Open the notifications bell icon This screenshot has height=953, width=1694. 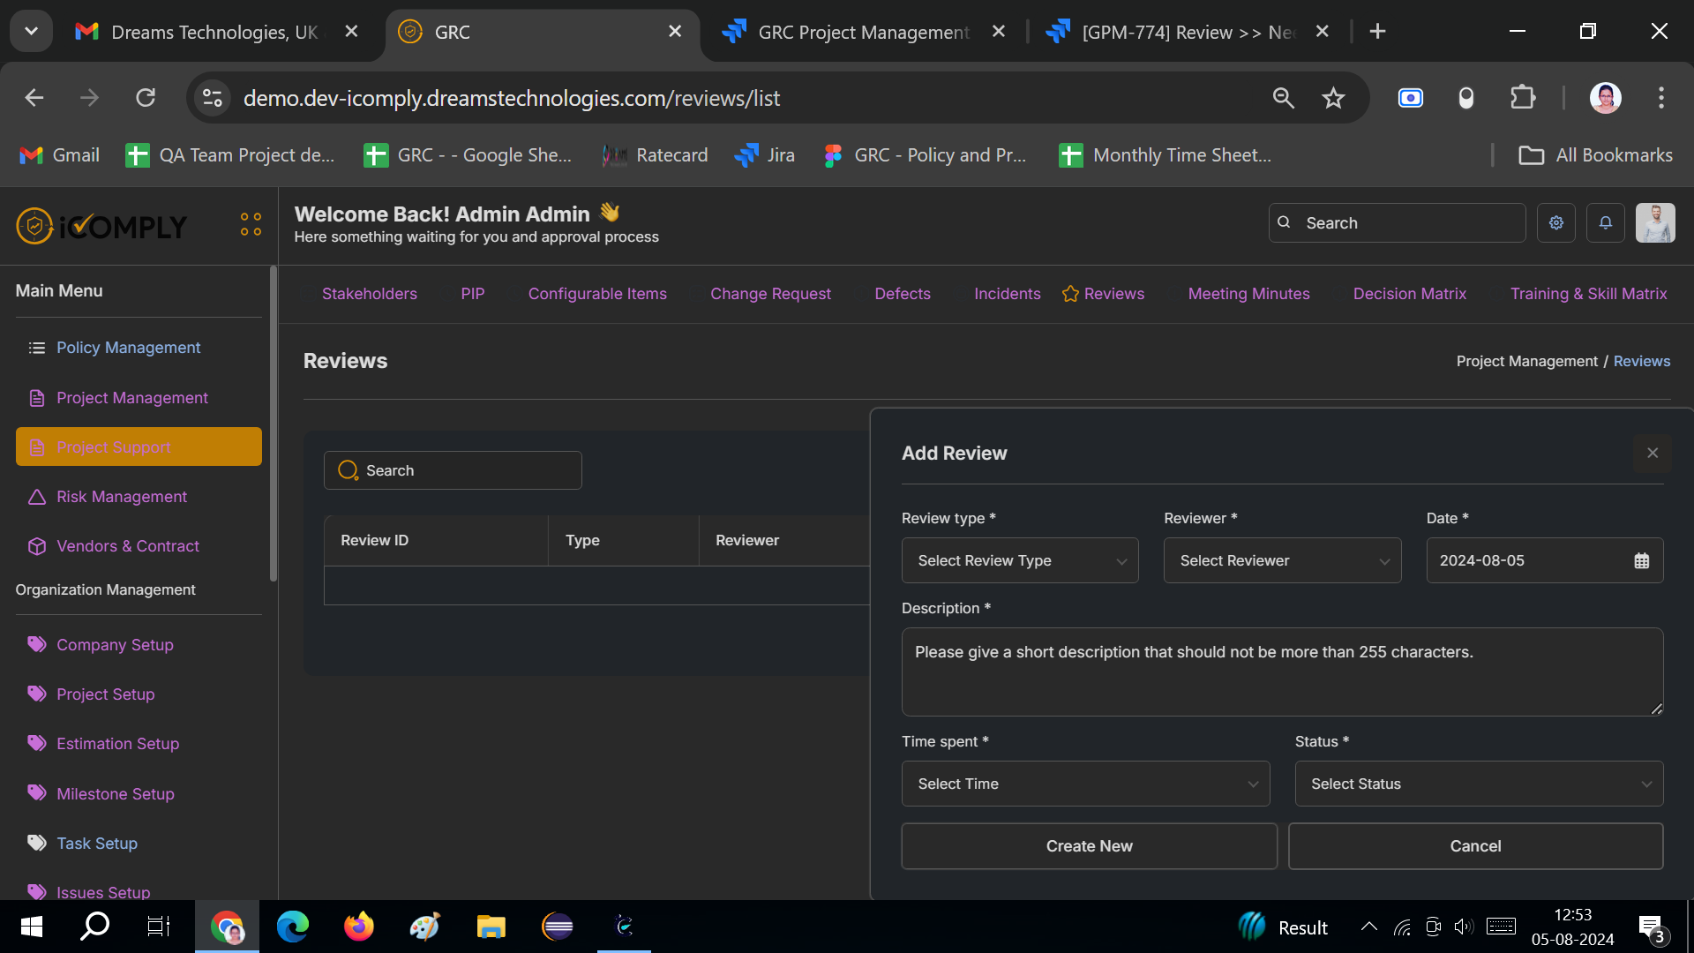[1606, 223]
